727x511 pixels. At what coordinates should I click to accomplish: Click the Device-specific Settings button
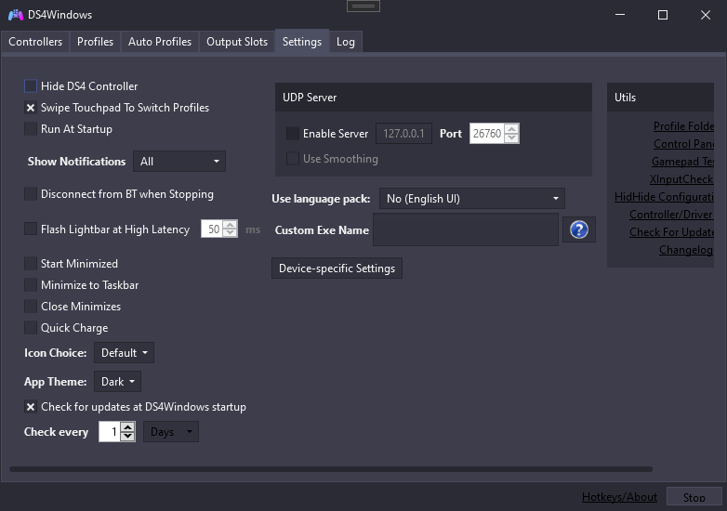[x=337, y=269]
